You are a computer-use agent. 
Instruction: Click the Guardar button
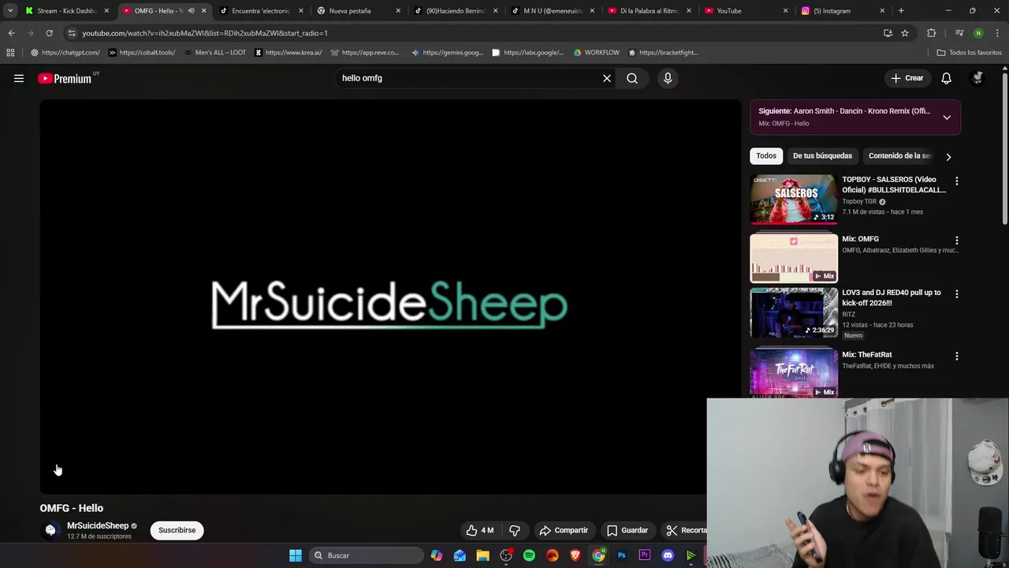pos(627,530)
